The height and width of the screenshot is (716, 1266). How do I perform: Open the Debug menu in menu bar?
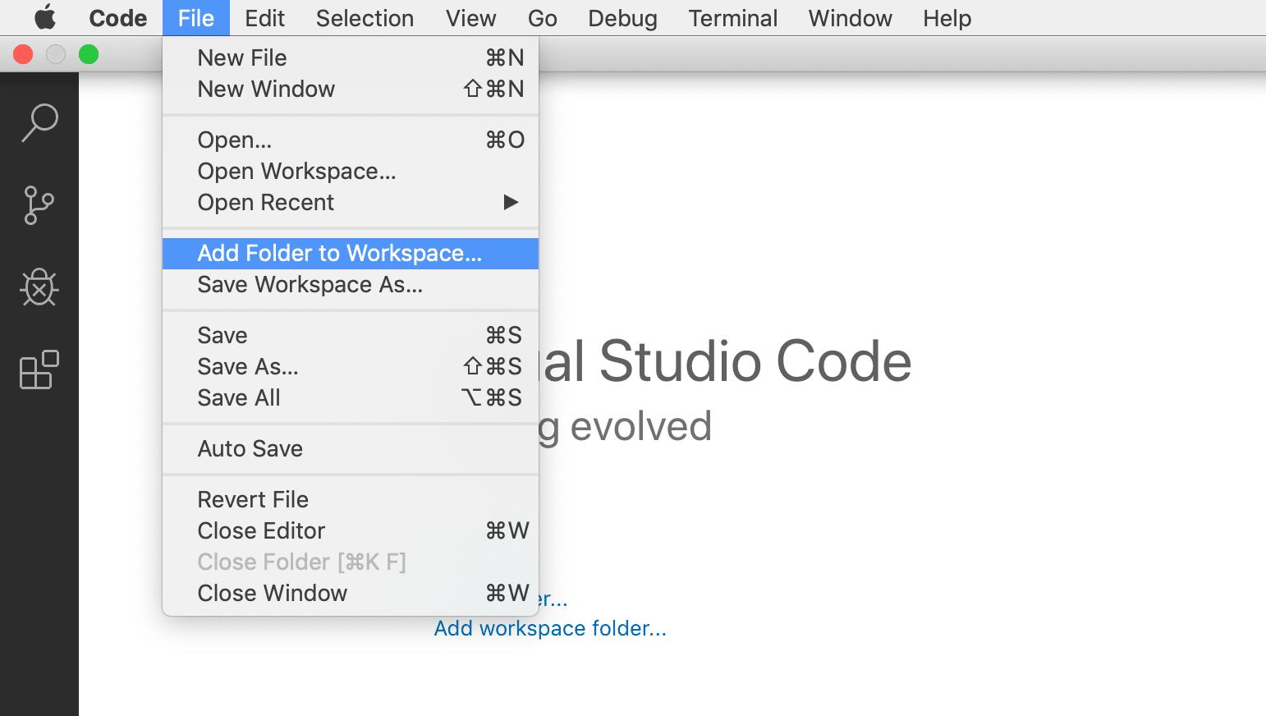622,18
